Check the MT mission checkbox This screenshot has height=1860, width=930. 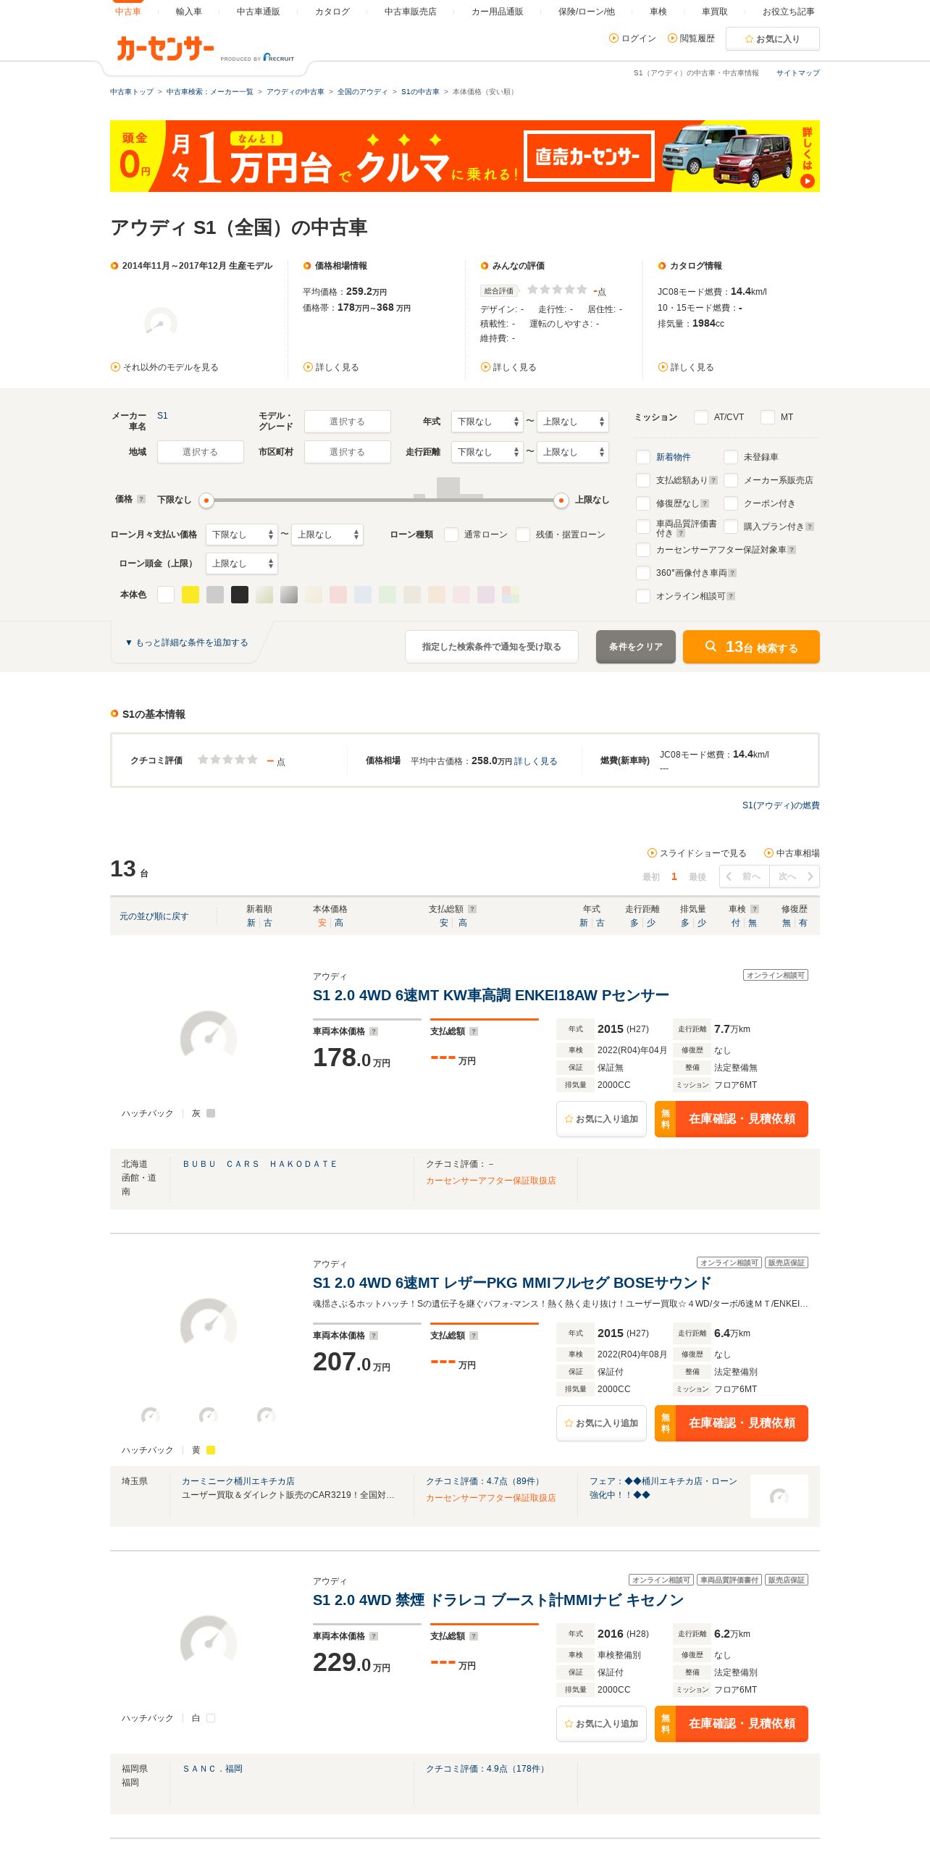coord(767,417)
